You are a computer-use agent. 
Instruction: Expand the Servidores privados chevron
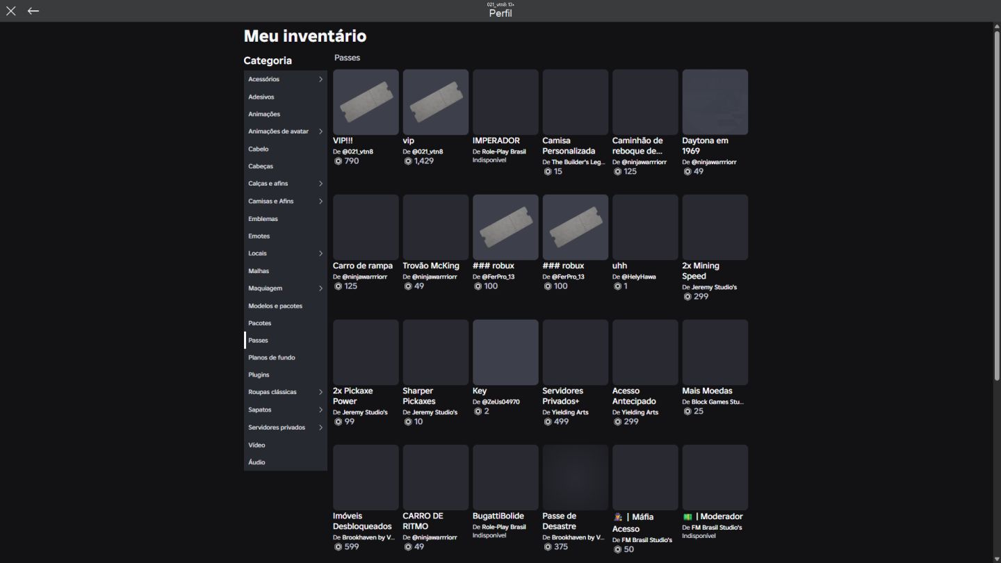pyautogui.click(x=320, y=427)
